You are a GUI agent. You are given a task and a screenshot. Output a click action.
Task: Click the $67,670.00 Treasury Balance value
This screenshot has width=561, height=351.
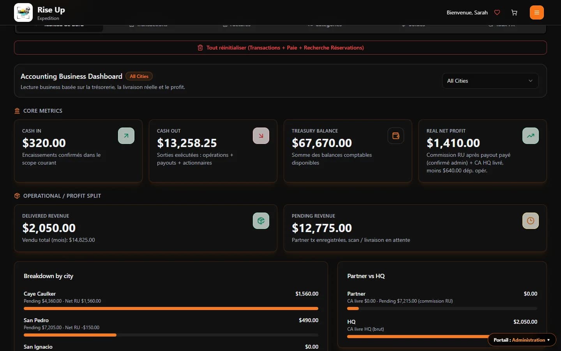322,143
